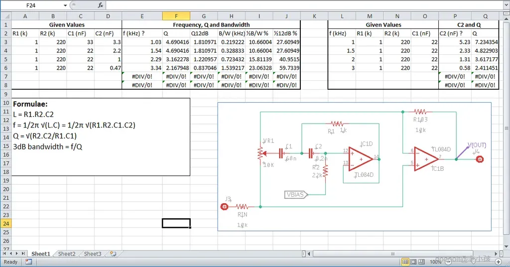Click vertical scrollbar down arrow

click(506, 246)
